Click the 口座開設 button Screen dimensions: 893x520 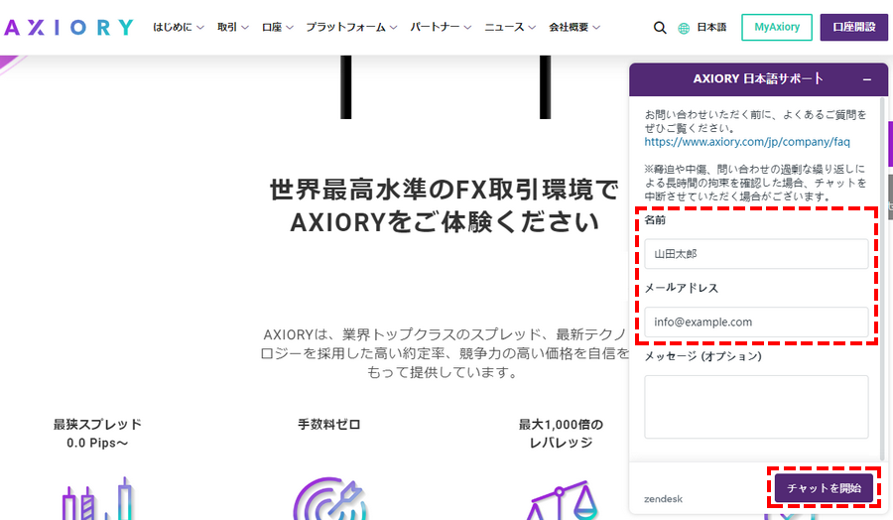click(x=853, y=28)
